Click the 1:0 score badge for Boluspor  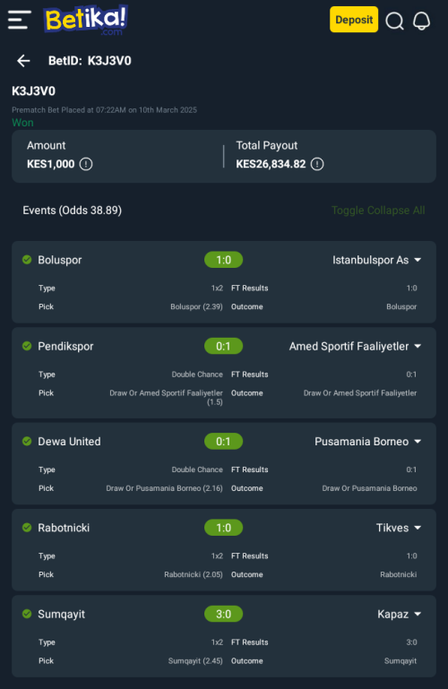tap(224, 260)
